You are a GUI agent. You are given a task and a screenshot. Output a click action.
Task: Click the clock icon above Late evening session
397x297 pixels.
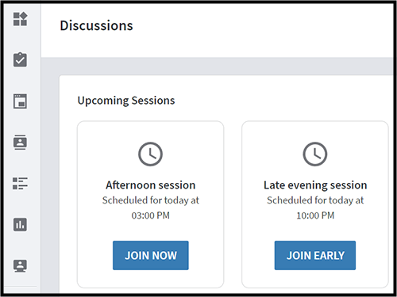pos(315,154)
